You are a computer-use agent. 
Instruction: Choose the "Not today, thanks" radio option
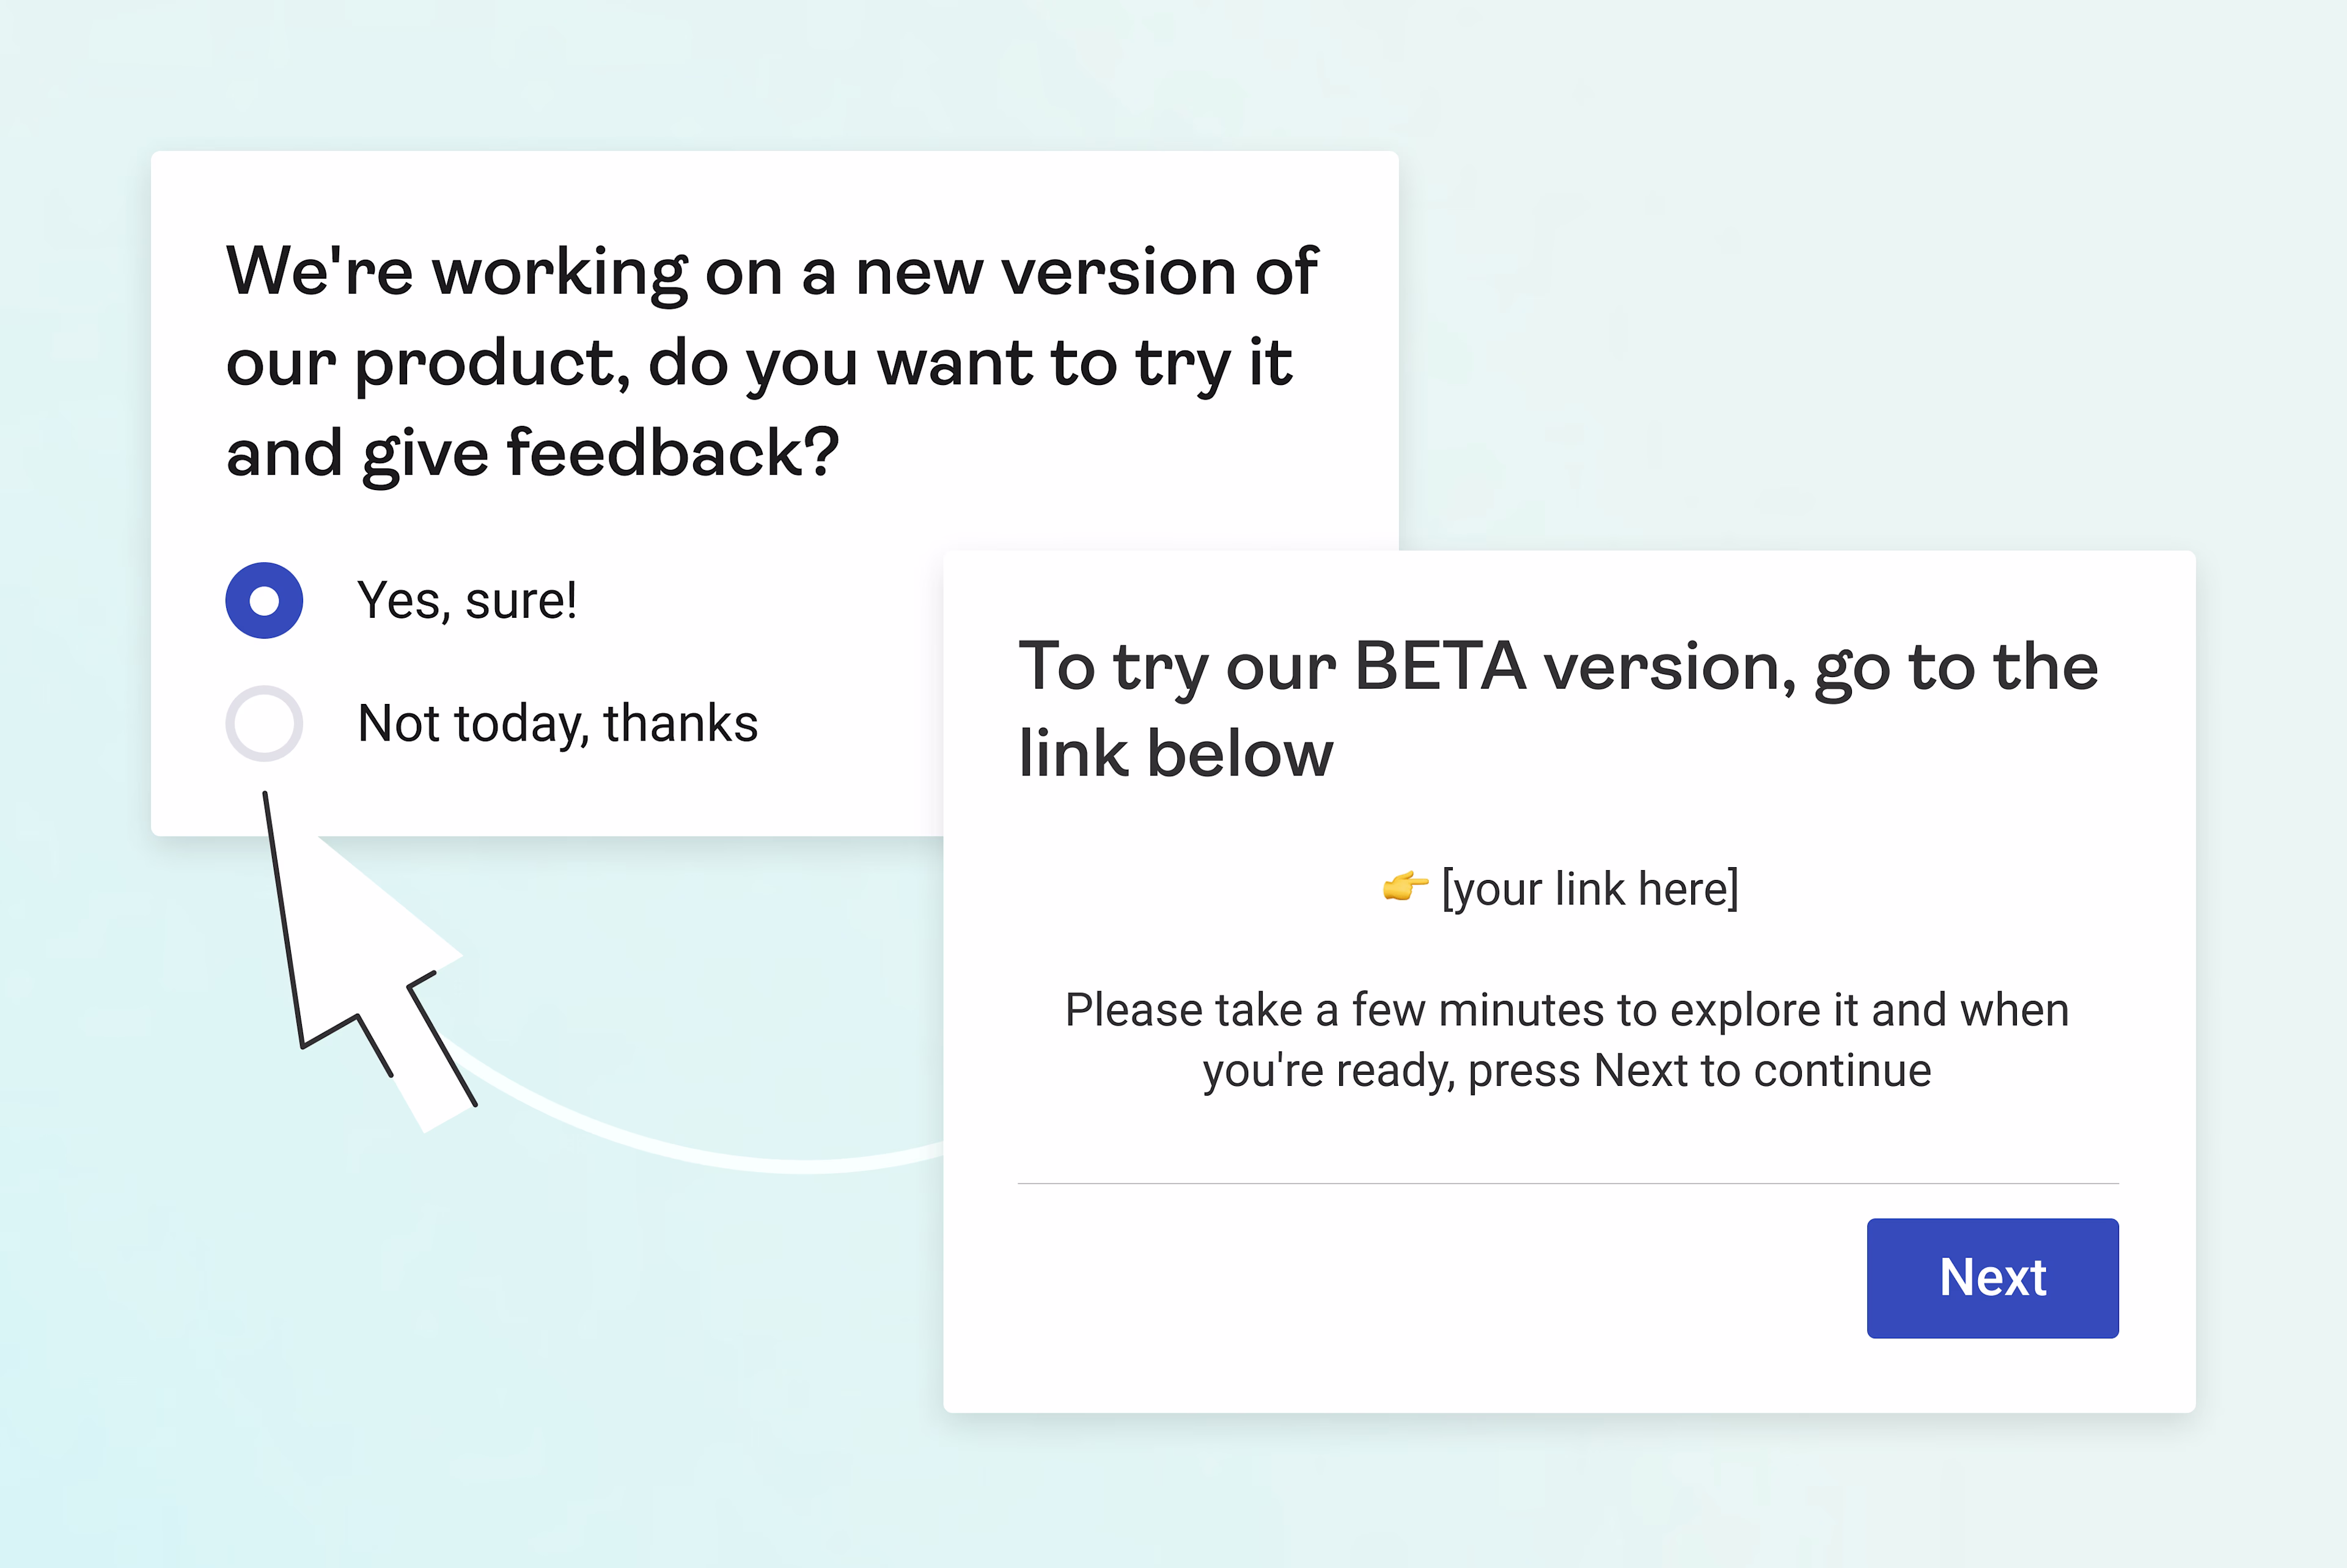tap(264, 723)
